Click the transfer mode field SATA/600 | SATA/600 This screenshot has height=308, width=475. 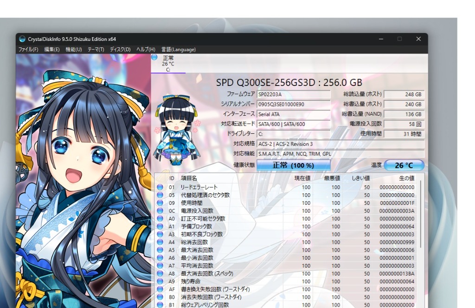pyautogui.click(x=293, y=124)
